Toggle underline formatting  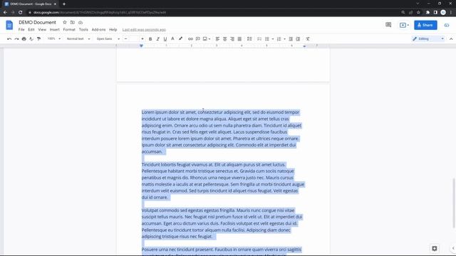click(165, 39)
